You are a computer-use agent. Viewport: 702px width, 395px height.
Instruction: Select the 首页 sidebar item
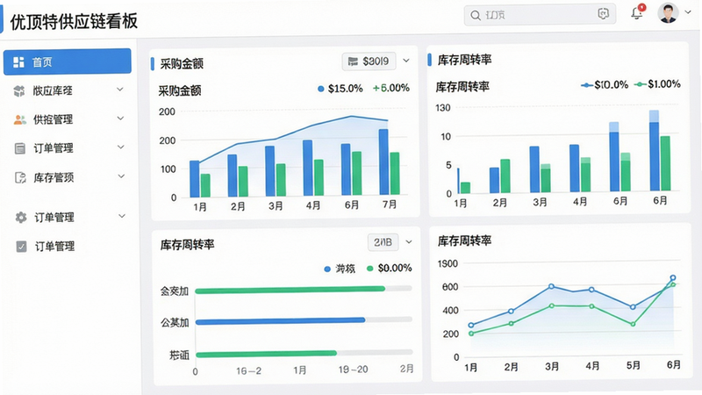[x=68, y=61]
